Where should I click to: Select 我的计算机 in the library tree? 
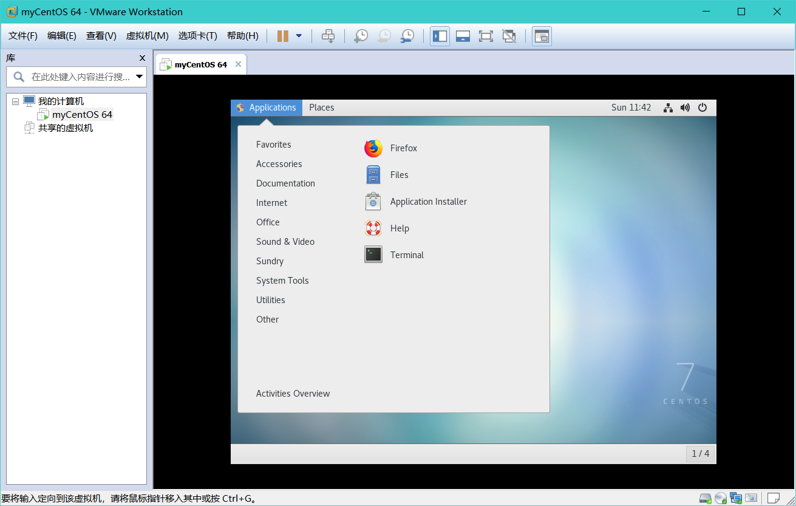pos(61,101)
